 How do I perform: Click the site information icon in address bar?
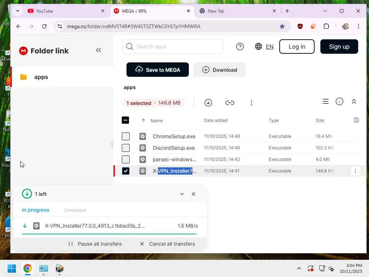[x=60, y=26]
